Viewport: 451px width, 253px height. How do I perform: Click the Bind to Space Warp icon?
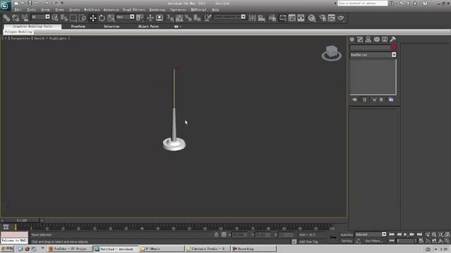(25, 18)
